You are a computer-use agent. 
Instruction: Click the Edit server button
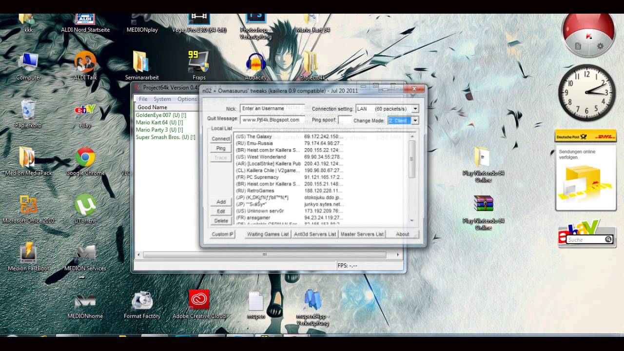(x=221, y=211)
